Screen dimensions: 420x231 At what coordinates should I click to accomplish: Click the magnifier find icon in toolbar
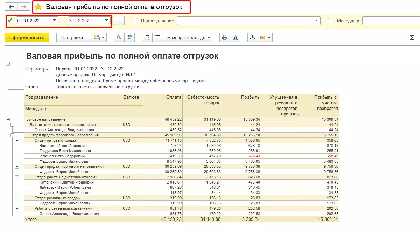point(119,38)
